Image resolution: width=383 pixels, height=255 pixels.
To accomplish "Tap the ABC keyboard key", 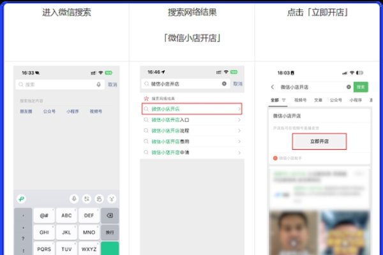I will coord(66,215).
